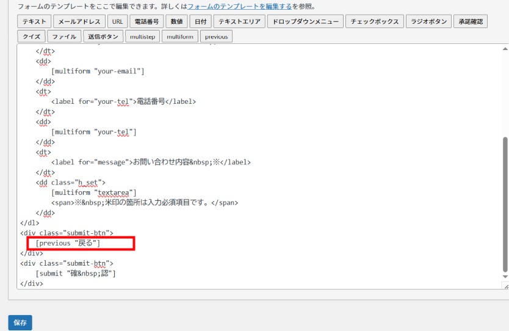Screen dimensions: 509x331
Task: Add a チェックボックス form tag
Action: [x=375, y=21]
